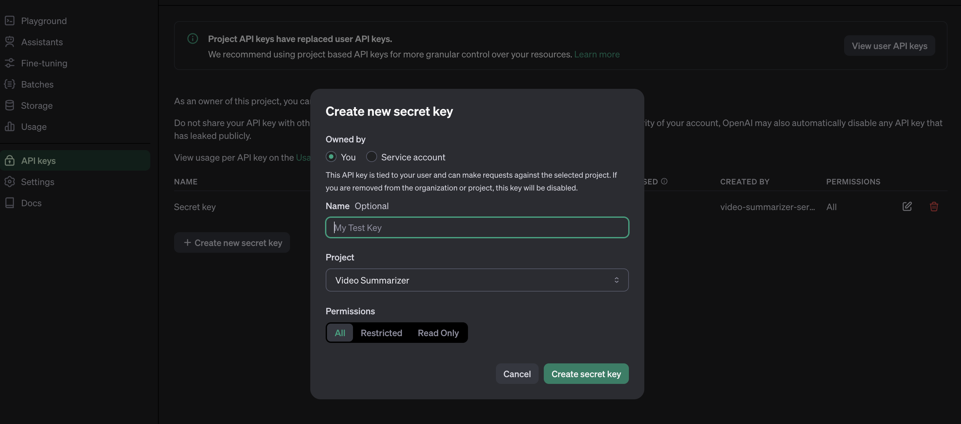Click the Storage database icon
The height and width of the screenshot is (424, 961).
pyautogui.click(x=10, y=106)
